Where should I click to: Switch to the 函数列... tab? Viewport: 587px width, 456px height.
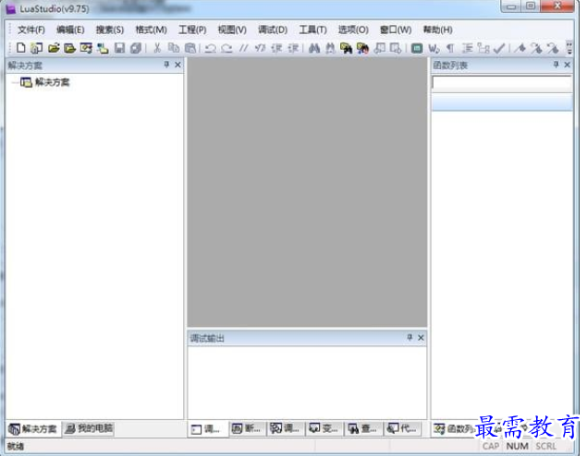pos(454,428)
